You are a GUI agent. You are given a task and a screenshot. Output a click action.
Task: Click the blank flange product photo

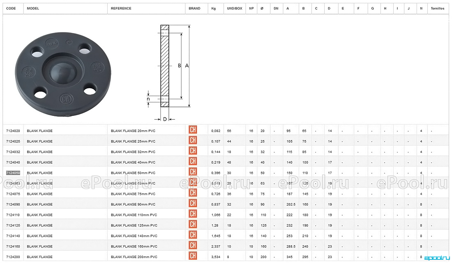63,74
